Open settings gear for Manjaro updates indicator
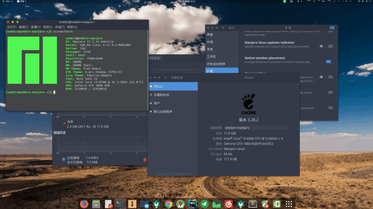The width and height of the screenshot is (373, 209). (321, 46)
